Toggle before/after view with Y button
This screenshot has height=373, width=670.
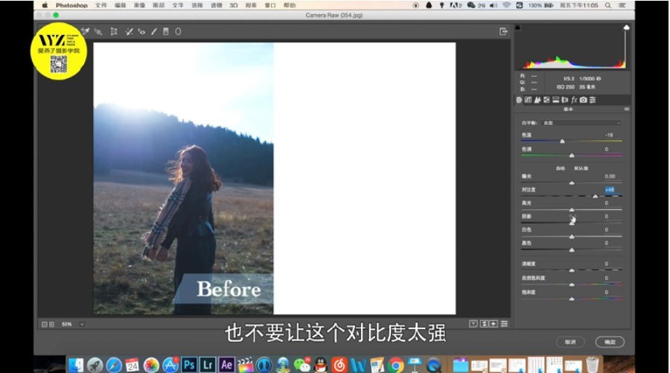pos(473,324)
